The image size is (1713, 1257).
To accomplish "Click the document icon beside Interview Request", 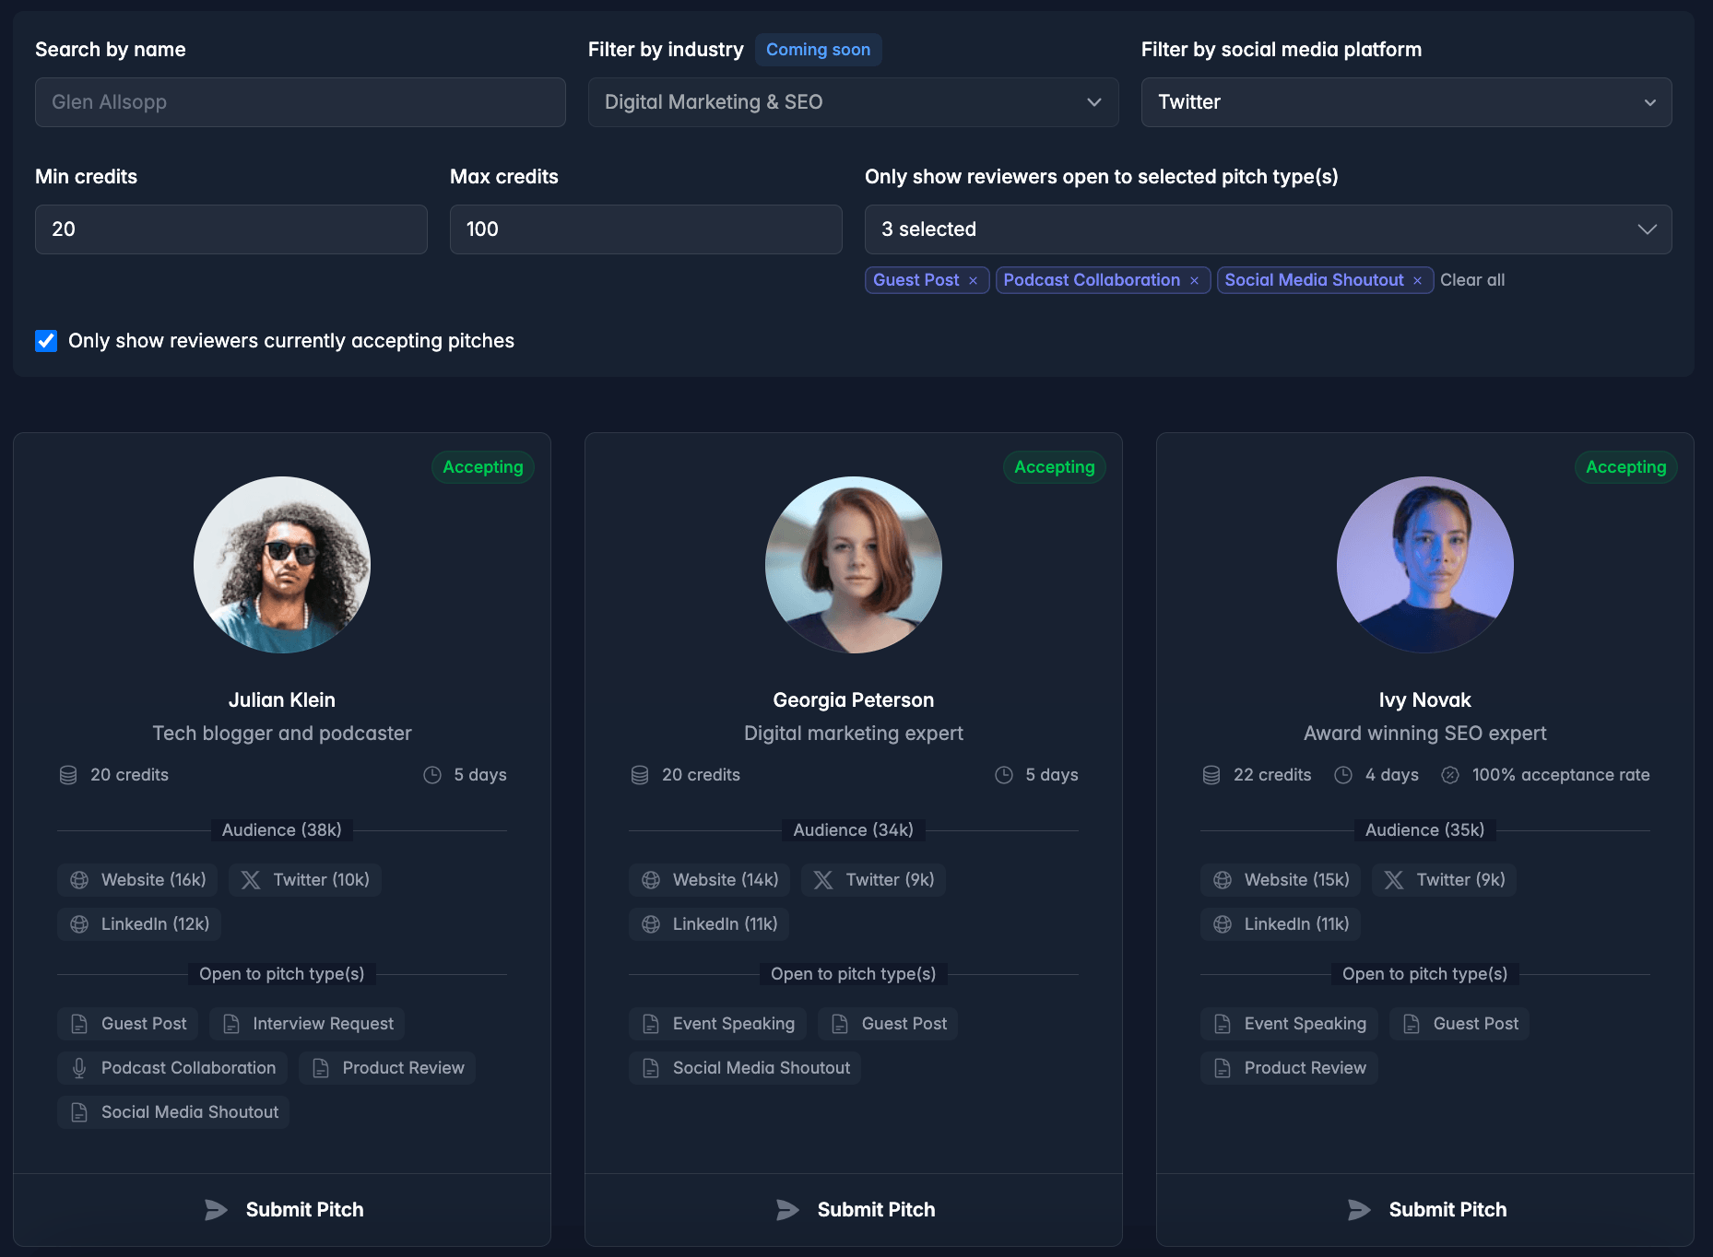I will coord(231,1024).
